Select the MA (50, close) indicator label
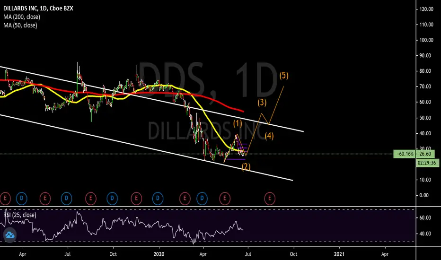441x260 pixels. 20,26
